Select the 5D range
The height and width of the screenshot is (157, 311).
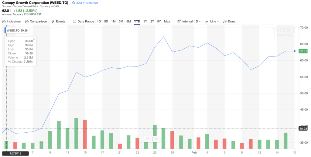(x=106, y=21)
